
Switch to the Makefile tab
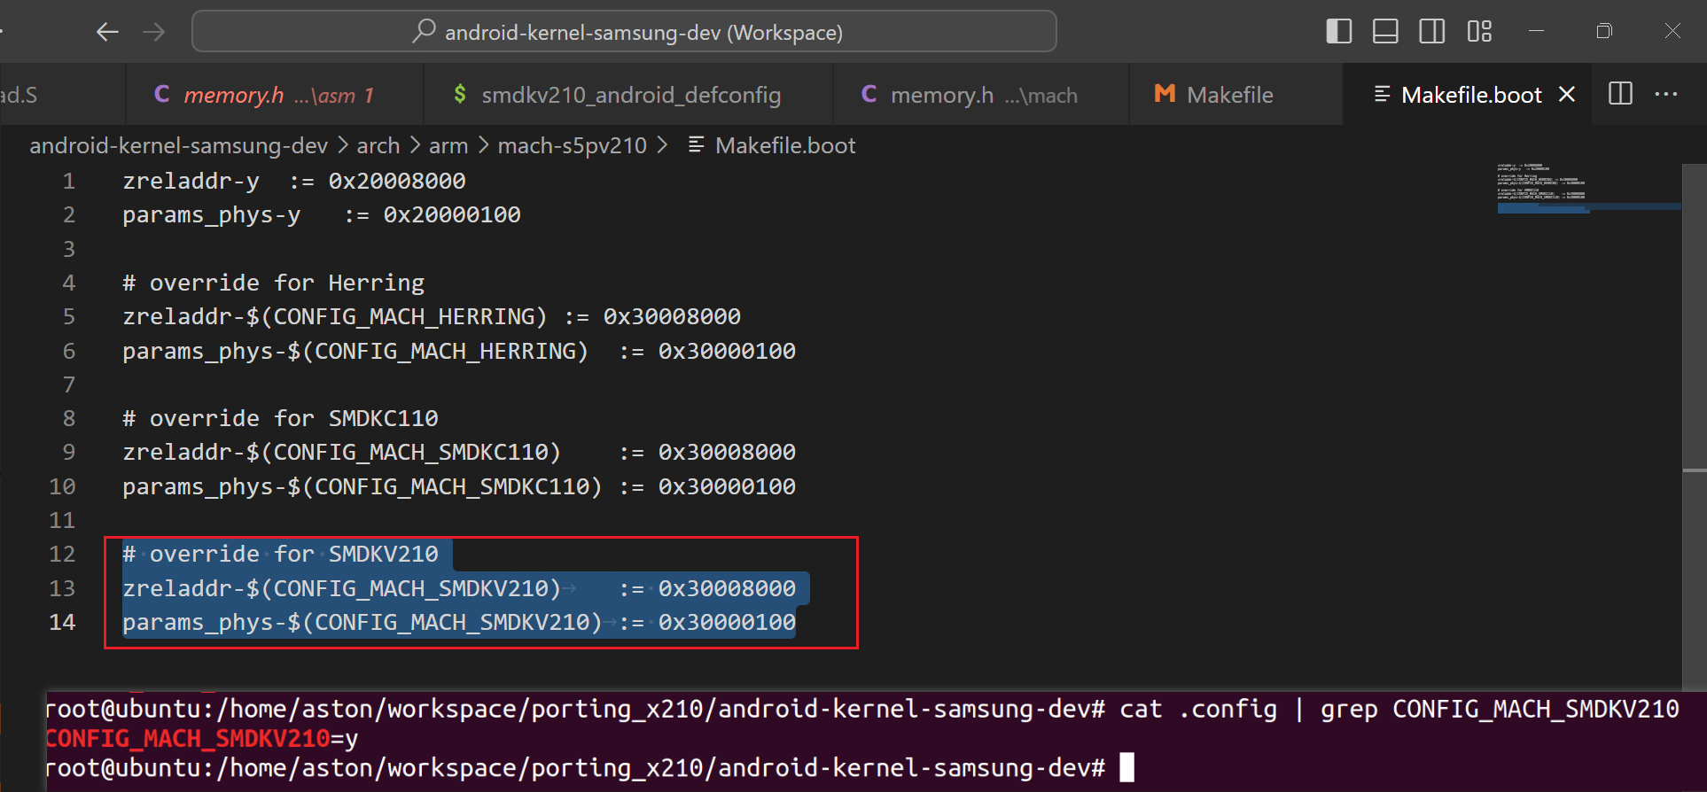coord(1235,94)
